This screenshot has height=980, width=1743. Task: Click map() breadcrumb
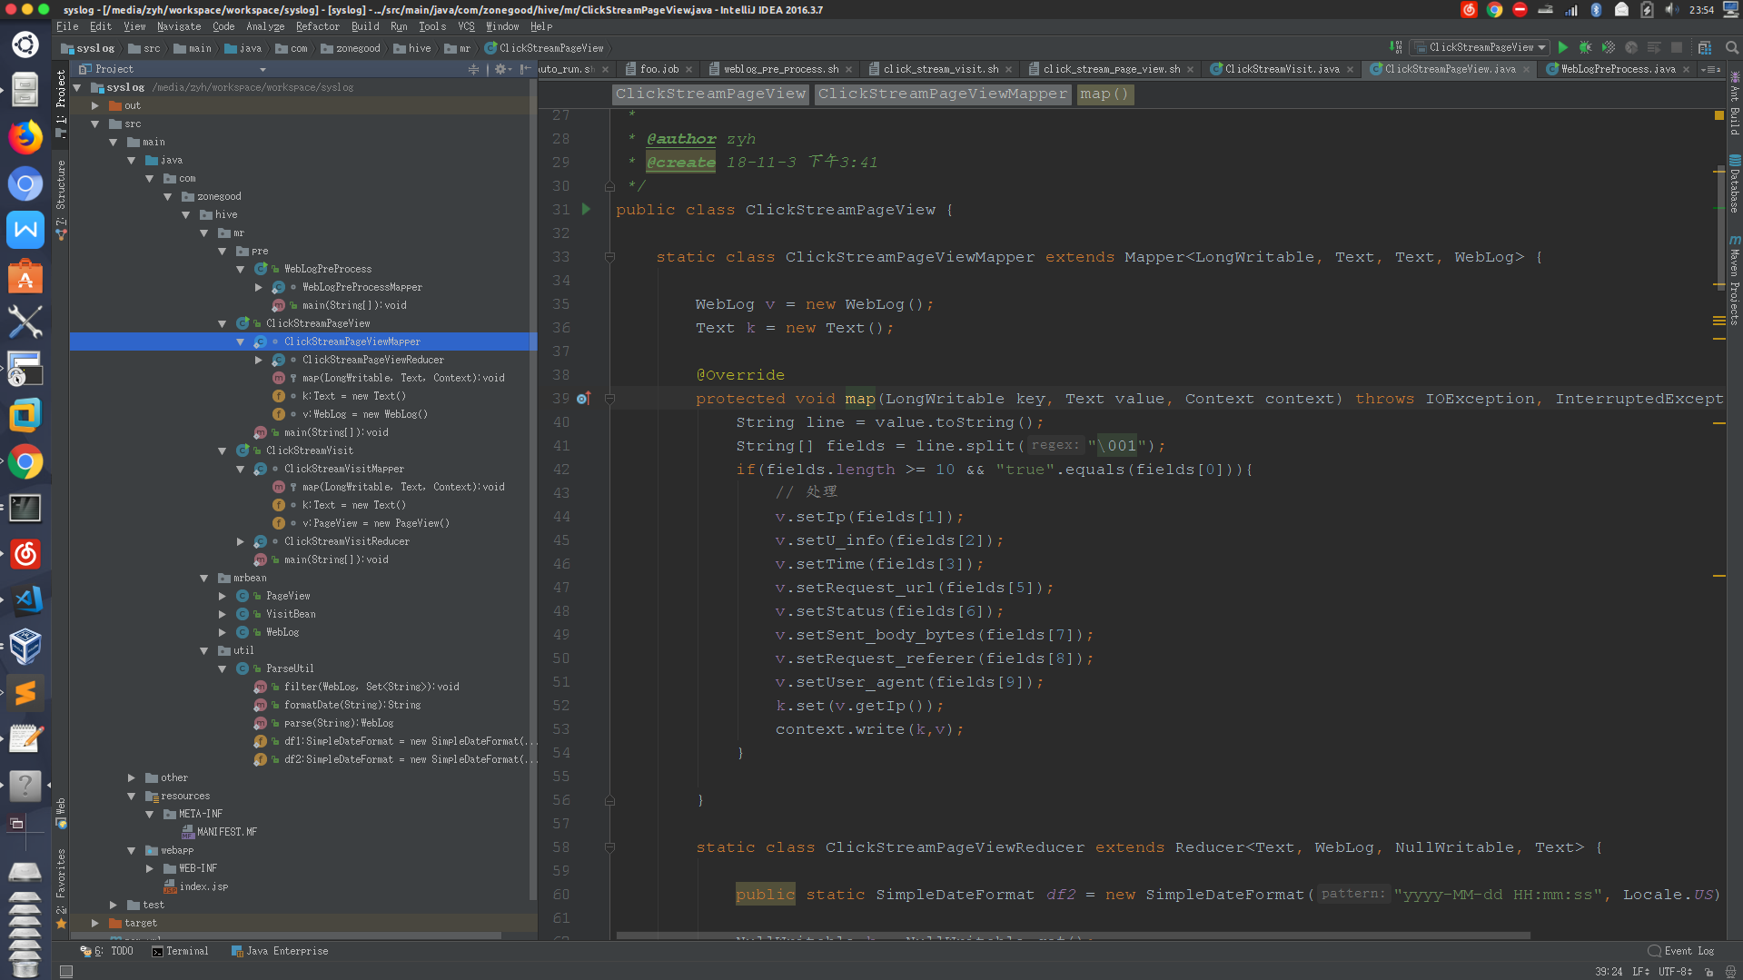pyautogui.click(x=1104, y=94)
